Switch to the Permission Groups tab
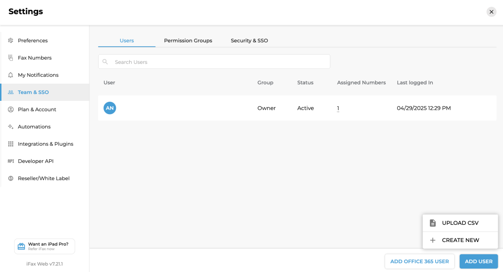 pyautogui.click(x=188, y=40)
